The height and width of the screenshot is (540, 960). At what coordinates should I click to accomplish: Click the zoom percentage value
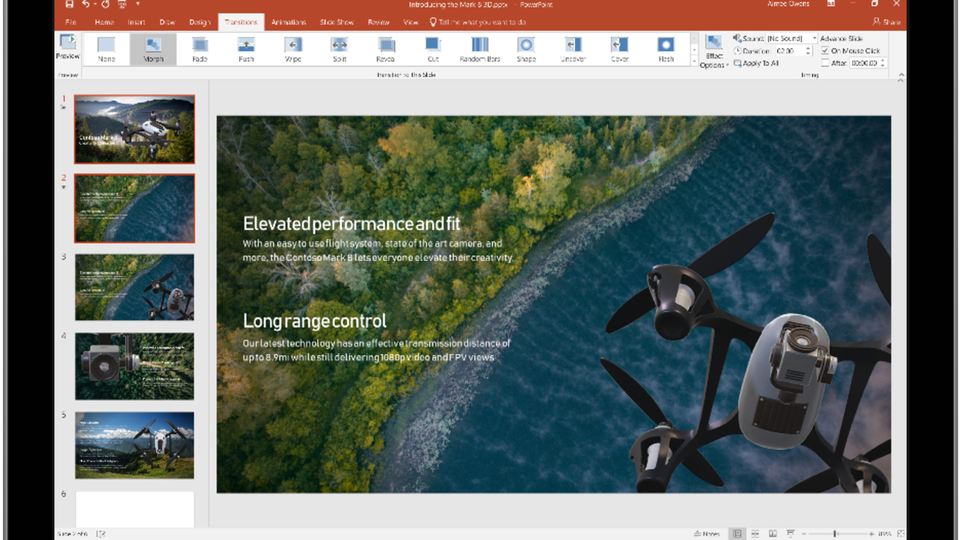coord(884,533)
